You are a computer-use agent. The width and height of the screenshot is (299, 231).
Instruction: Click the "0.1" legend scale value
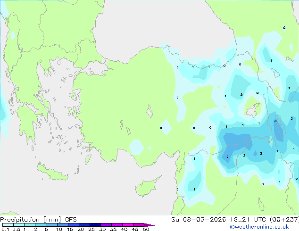pos(5,229)
